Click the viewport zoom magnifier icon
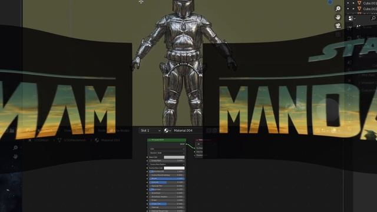The height and width of the screenshot is (212, 377). click(338, 9)
